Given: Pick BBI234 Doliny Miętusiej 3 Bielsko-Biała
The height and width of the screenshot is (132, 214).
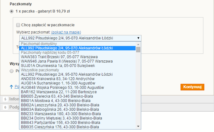Looking at the screenshot, I should (x=77, y=118).
